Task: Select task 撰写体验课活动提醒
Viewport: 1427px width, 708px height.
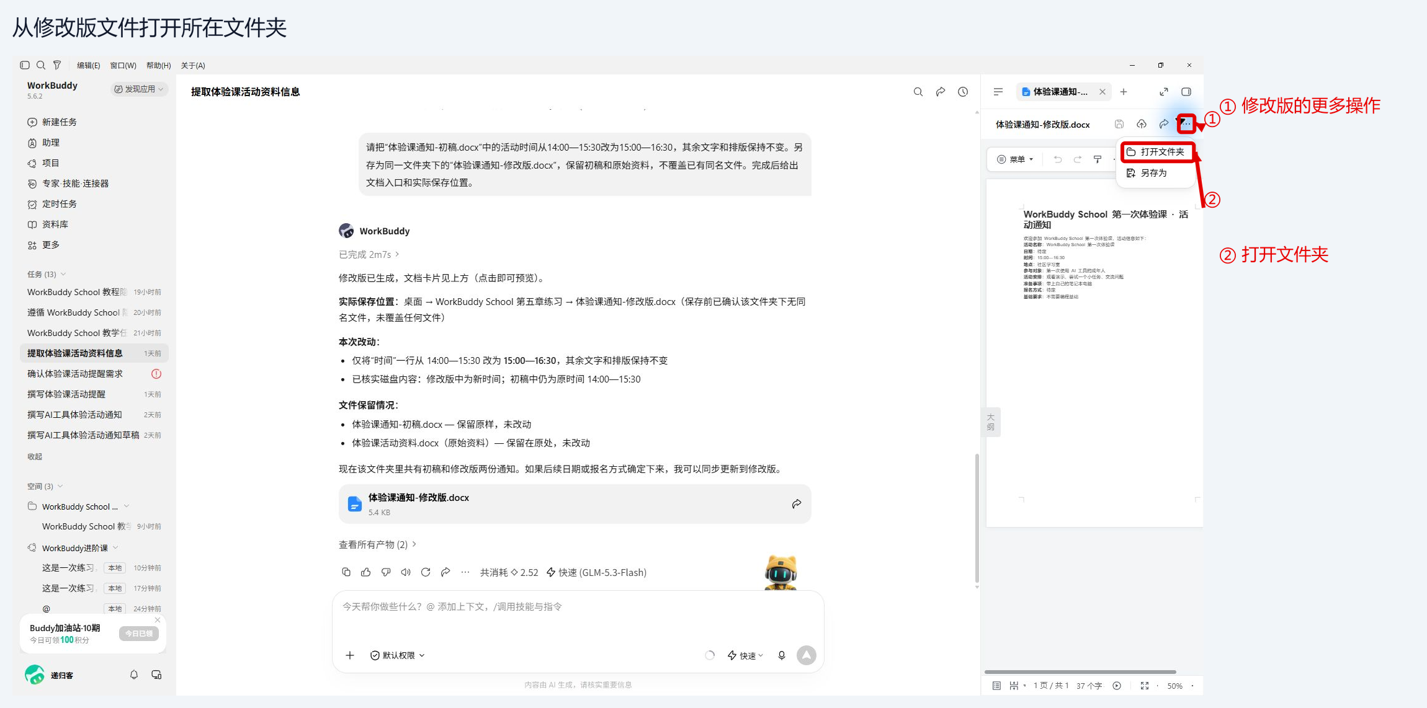Action: coord(94,394)
